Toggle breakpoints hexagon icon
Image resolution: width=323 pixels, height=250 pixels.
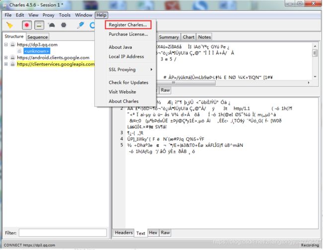[64, 25]
